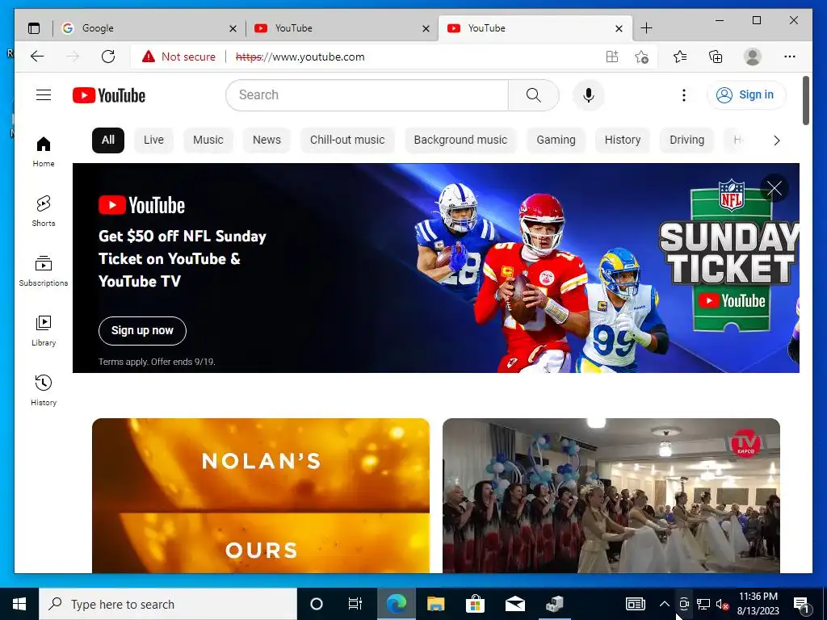Open Microsoft Store from taskbar
Viewport: 827px width, 620px height.
click(x=475, y=604)
